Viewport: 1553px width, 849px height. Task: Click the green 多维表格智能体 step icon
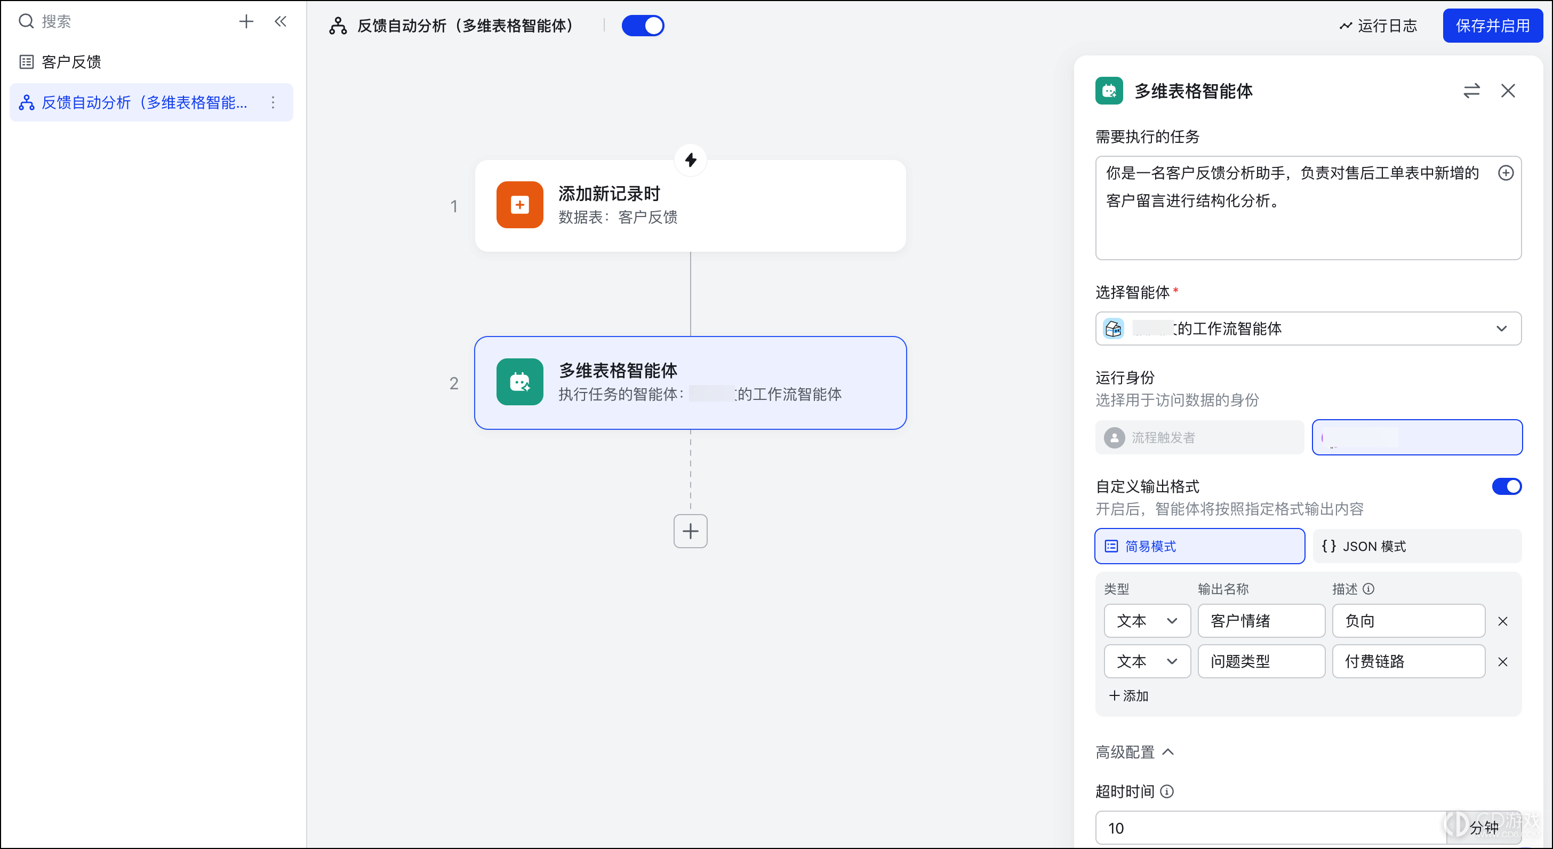click(x=519, y=382)
